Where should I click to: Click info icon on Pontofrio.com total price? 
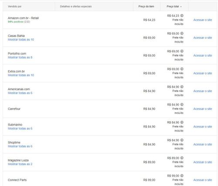(x=182, y=51)
